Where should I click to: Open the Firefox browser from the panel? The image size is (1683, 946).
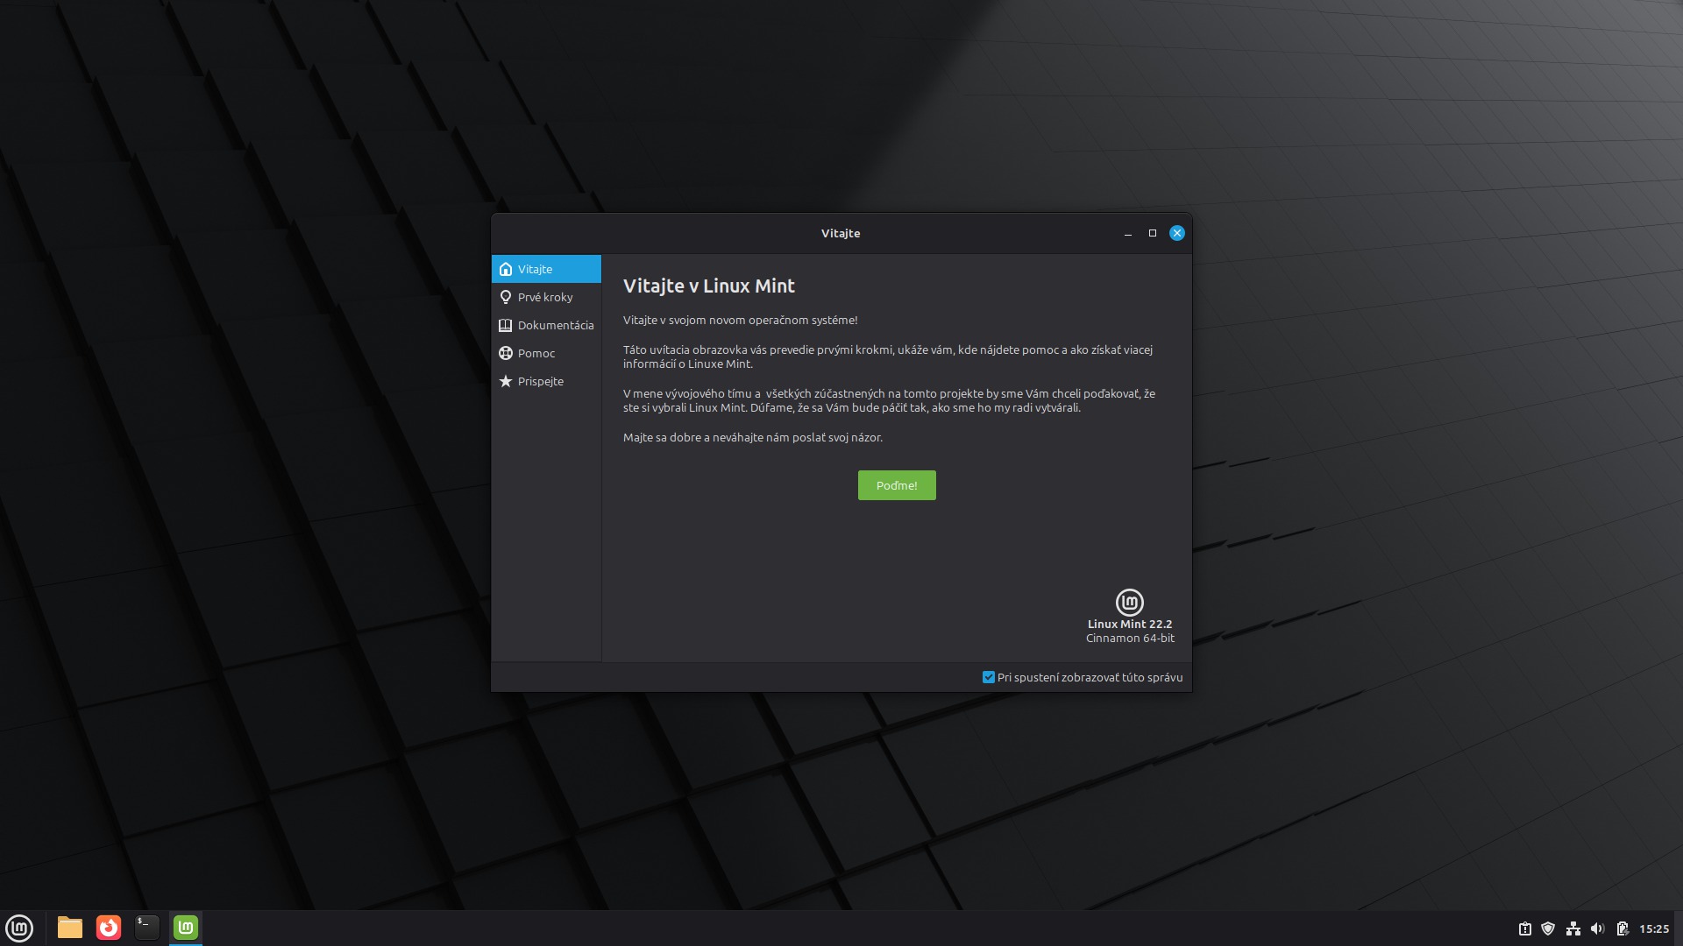[109, 928]
